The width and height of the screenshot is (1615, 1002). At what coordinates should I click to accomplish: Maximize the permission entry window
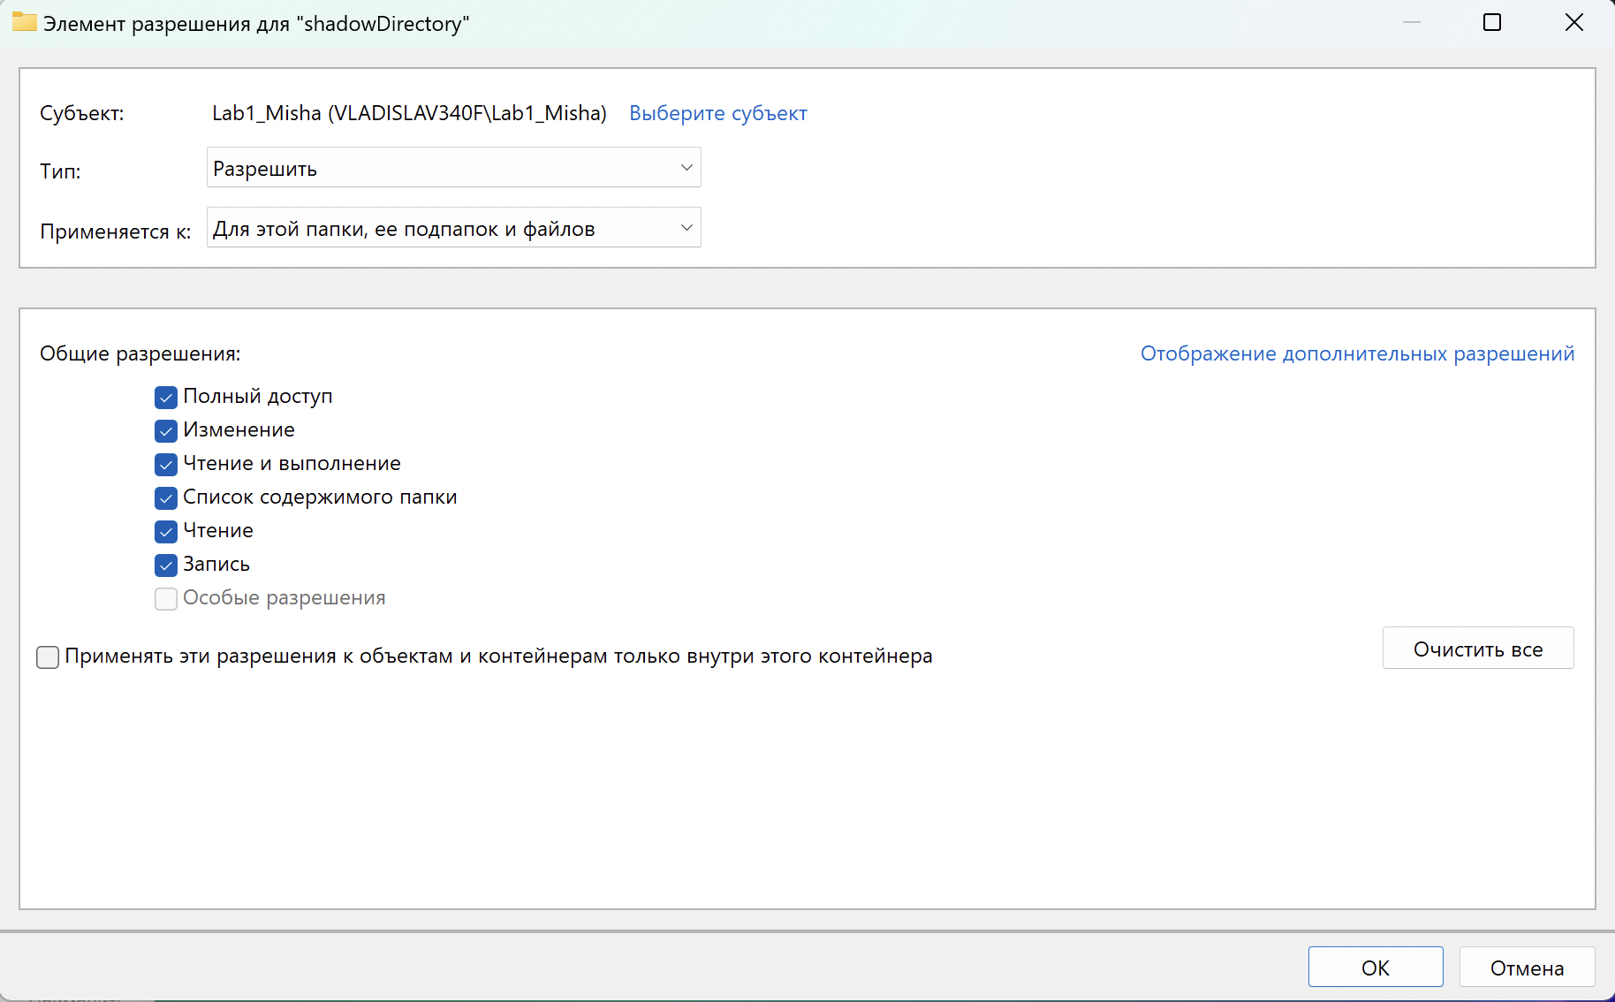coord(1492,23)
